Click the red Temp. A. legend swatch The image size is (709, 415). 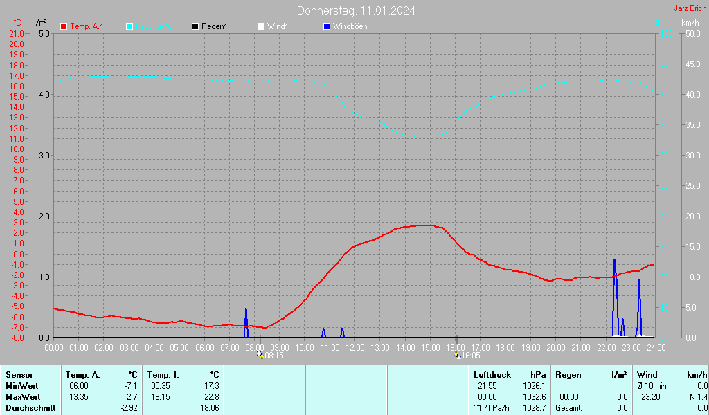click(64, 27)
